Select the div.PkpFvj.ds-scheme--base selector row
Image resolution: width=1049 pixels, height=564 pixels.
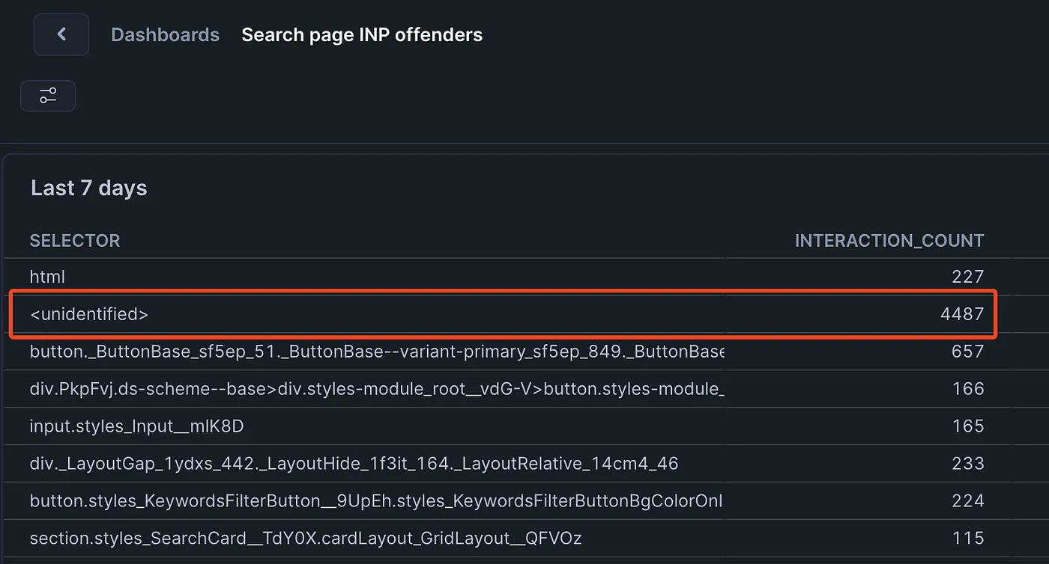pyautogui.click(x=376, y=389)
